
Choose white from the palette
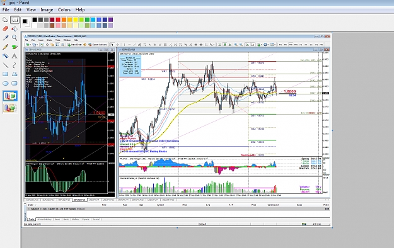tap(35, 25)
